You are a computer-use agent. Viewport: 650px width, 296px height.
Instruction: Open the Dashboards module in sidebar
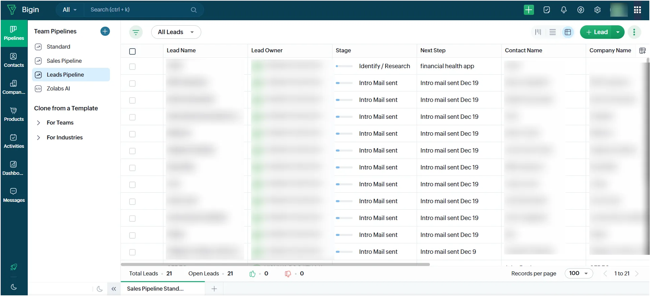(x=14, y=168)
